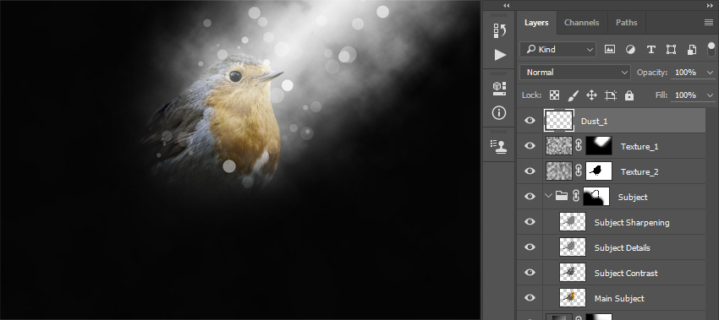Open the Layers panel menu icon
This screenshot has height=320, width=719.
[x=709, y=23]
